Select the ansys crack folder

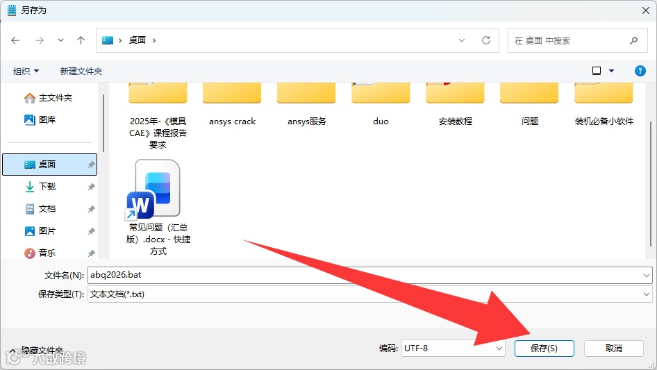(232, 105)
